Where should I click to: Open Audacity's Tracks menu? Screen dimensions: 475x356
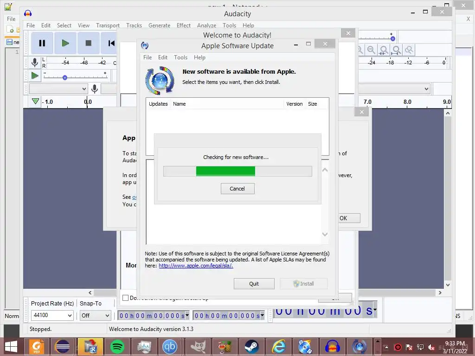[x=134, y=25]
